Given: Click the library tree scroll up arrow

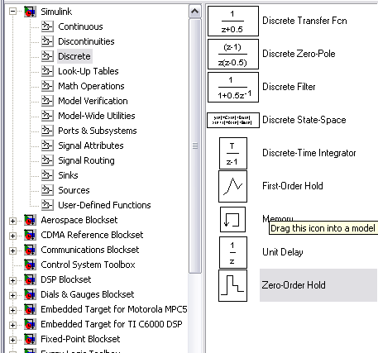Looking at the screenshot, I should point(195,12).
